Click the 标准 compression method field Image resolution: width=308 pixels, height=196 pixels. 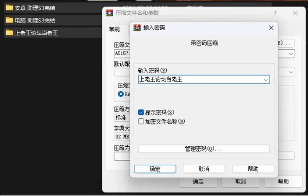122,117
